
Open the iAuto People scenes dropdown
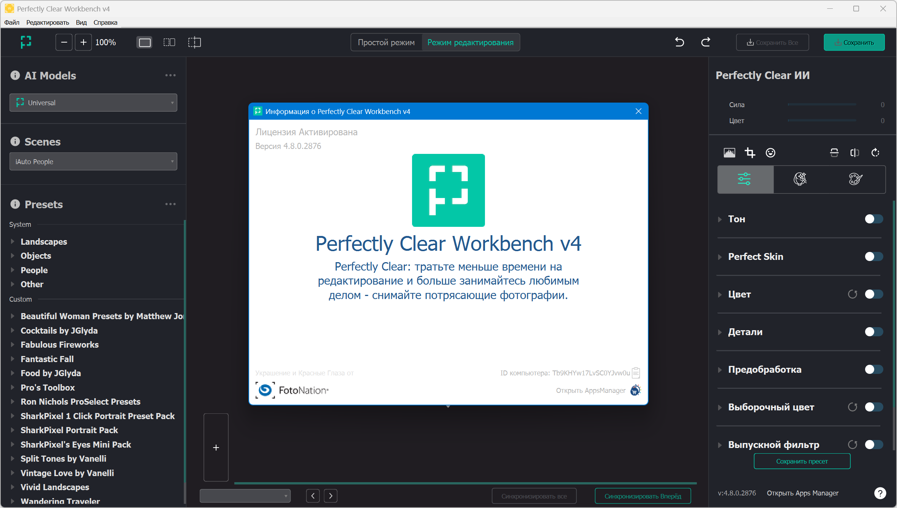(x=93, y=161)
